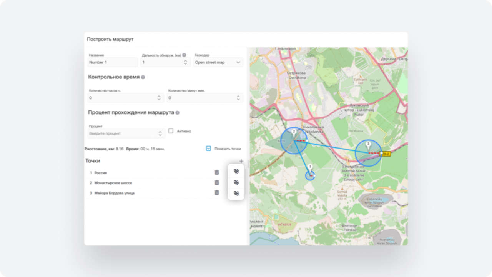Click help icon next to Контрольное время
492x277 pixels.
[x=143, y=77]
